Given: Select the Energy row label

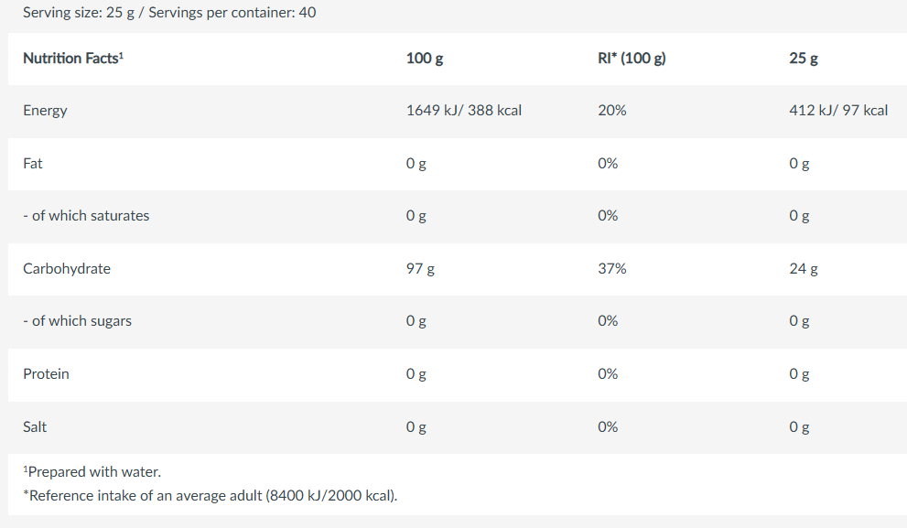Looking at the screenshot, I should pos(45,111).
